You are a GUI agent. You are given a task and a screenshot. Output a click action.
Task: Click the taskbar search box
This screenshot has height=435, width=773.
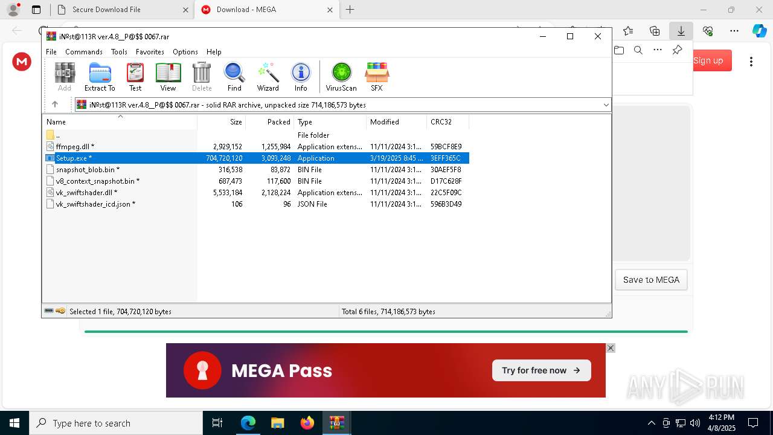coord(116,423)
